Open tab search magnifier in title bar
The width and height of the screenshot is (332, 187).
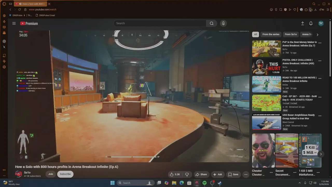314,4
